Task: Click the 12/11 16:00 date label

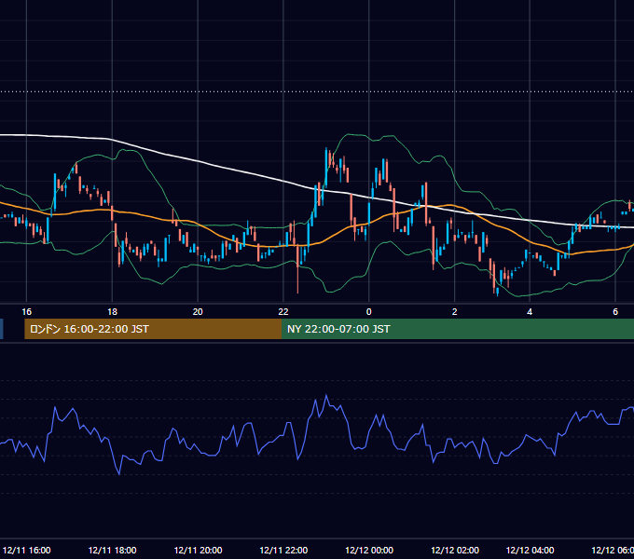Action: [27, 550]
